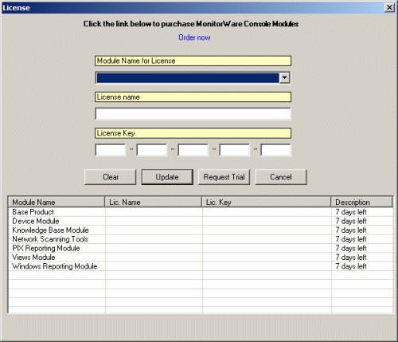Select the Windows Reporting Module row
This screenshot has width=398, height=342.
point(201,266)
